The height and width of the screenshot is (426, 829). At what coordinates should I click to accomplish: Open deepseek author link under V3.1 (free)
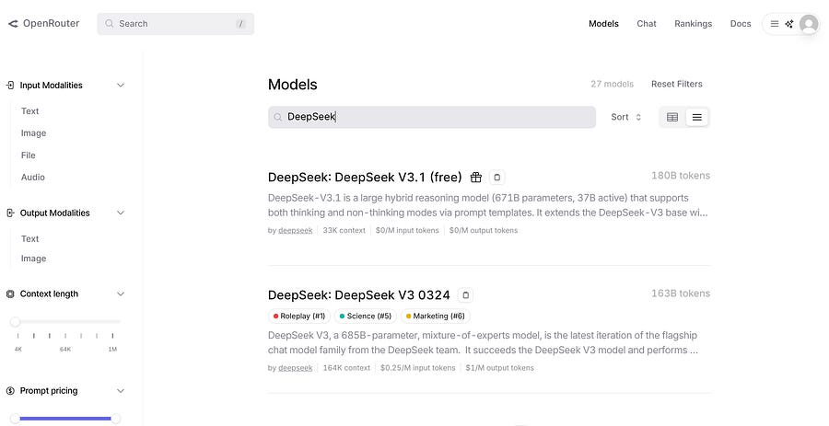[295, 231]
